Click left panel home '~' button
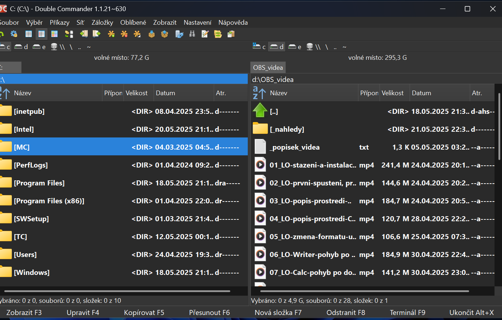502x320 pixels. click(x=89, y=47)
